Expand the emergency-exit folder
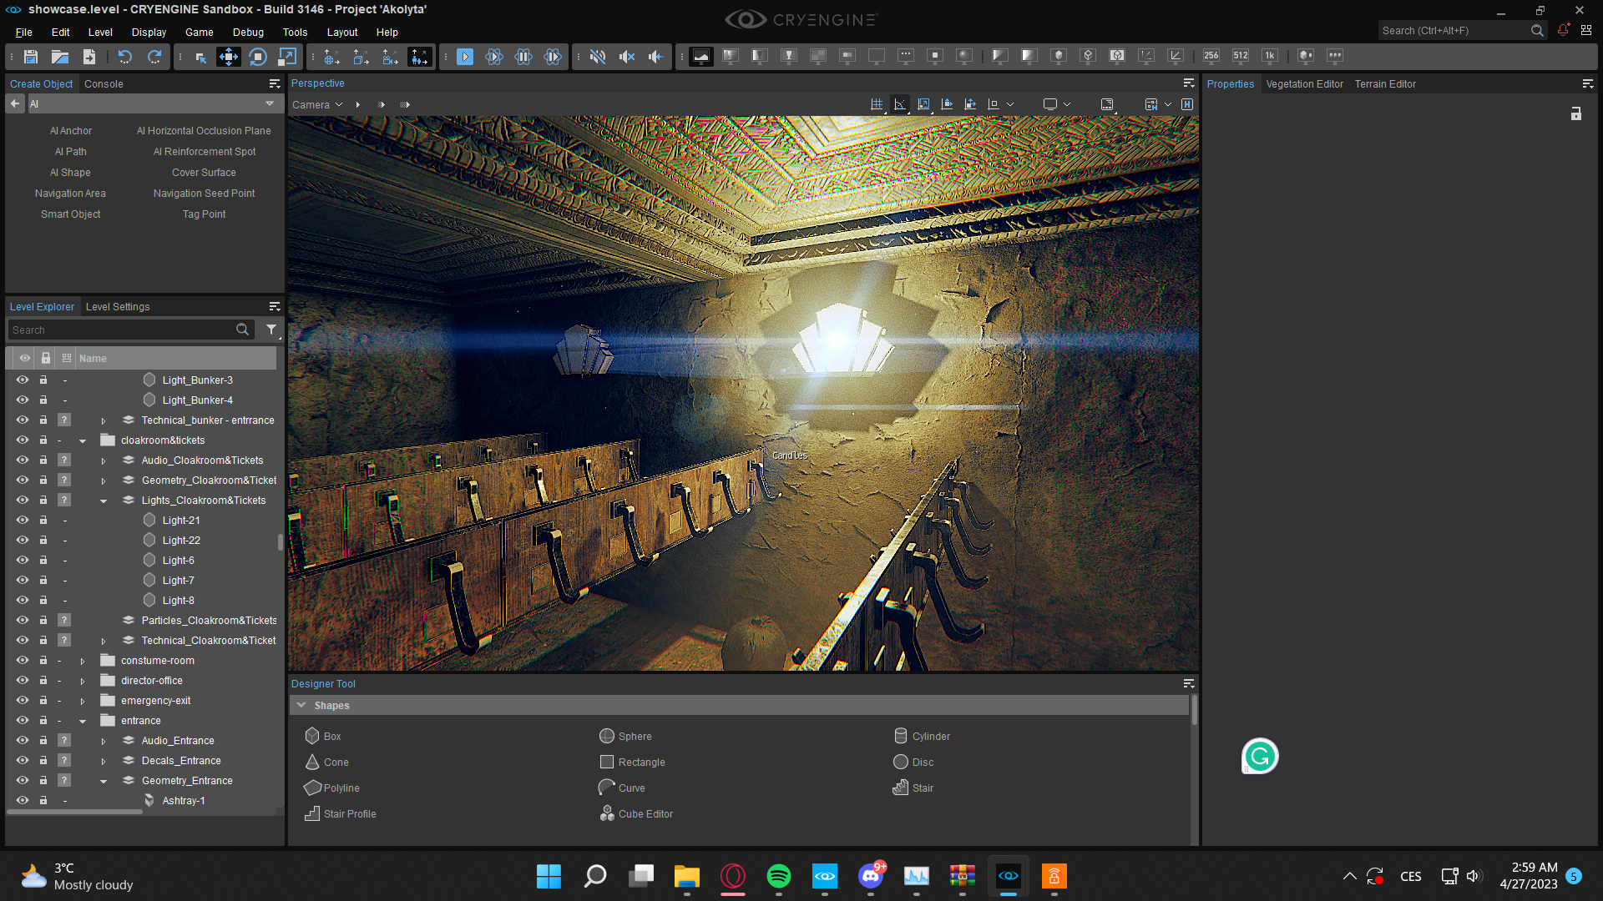Screen dimensions: 1603x901 83,701
